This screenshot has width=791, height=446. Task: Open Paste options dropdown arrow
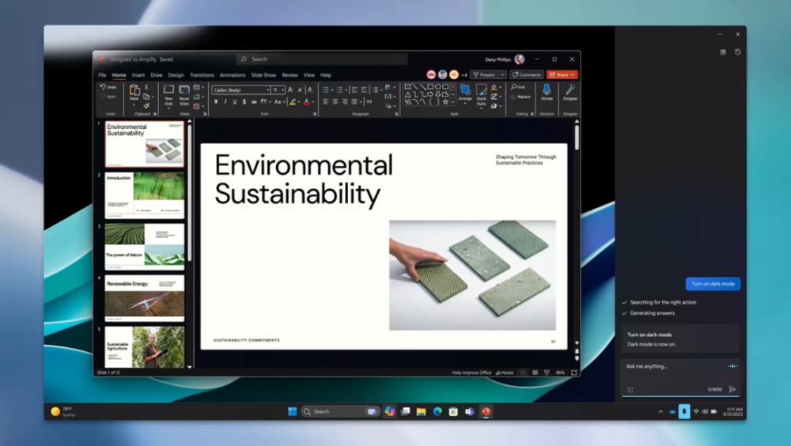pos(134,105)
